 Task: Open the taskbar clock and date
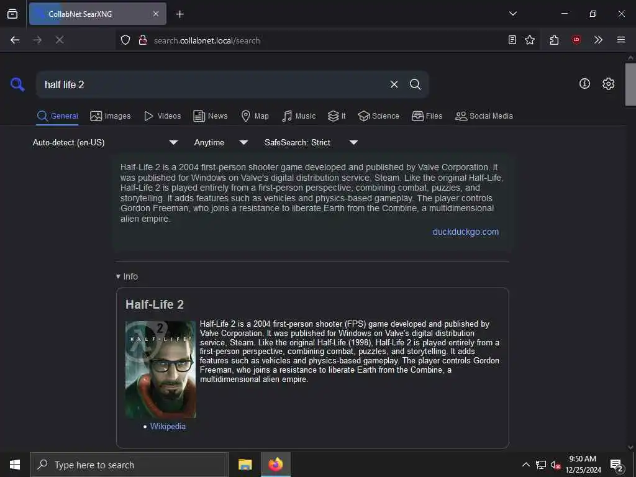click(x=583, y=465)
